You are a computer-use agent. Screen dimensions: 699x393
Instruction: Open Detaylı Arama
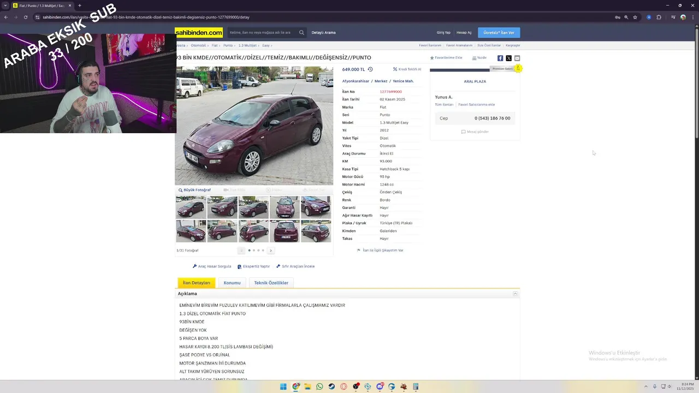click(x=323, y=32)
